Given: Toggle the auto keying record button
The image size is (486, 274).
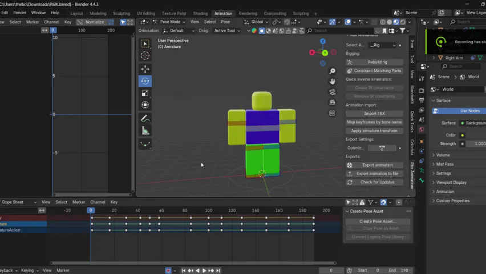Looking at the screenshot, I should [x=168, y=270].
